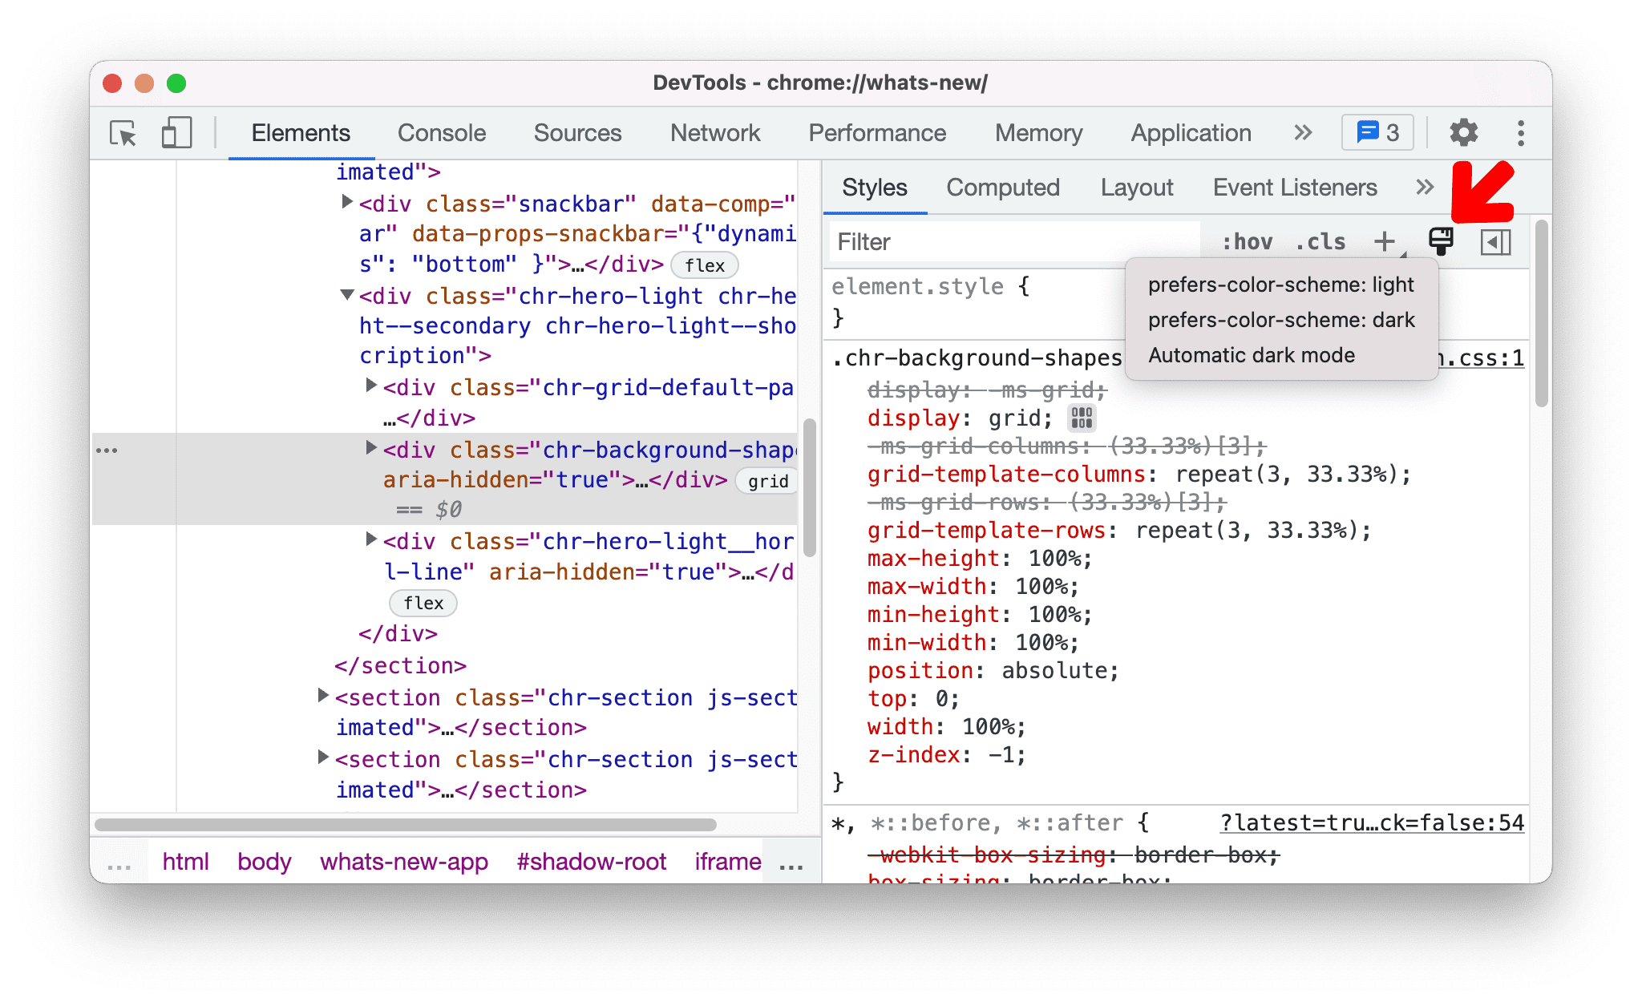Click the element inspector/picker icon
The height and width of the screenshot is (1002, 1642).
121,132
